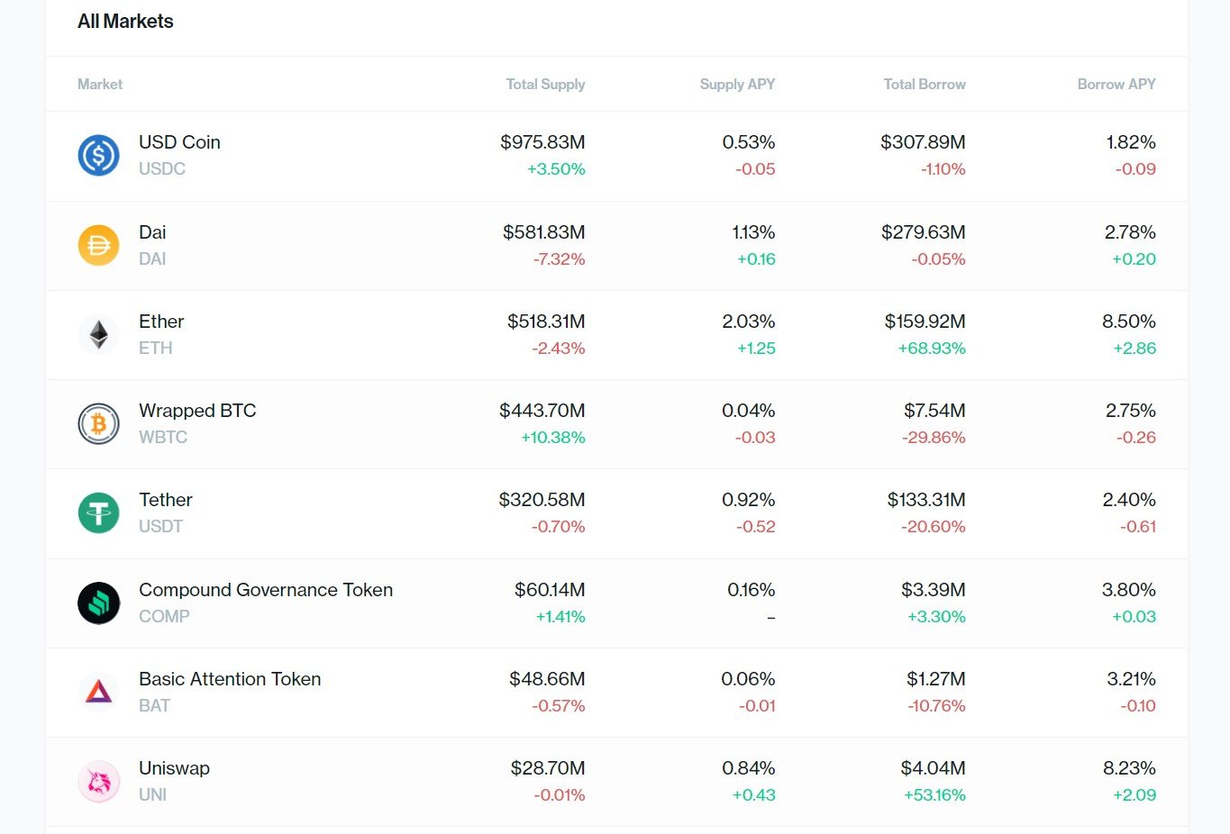Select the $7.54M WBTC total borrow
The width and height of the screenshot is (1230, 834).
pyautogui.click(x=934, y=411)
